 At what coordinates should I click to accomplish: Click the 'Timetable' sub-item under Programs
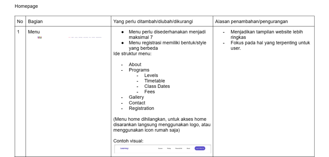(x=154, y=81)
